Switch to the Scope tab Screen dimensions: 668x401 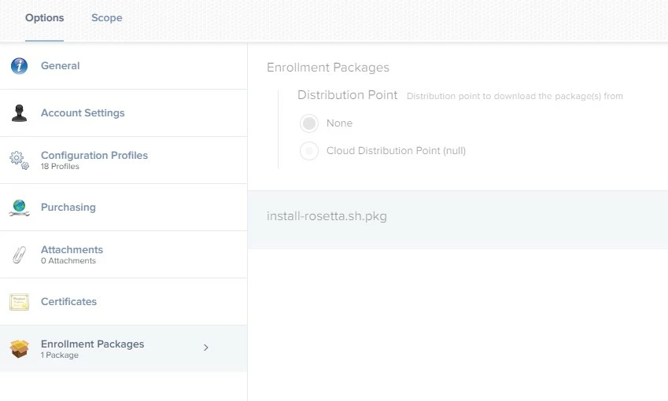[x=106, y=18]
